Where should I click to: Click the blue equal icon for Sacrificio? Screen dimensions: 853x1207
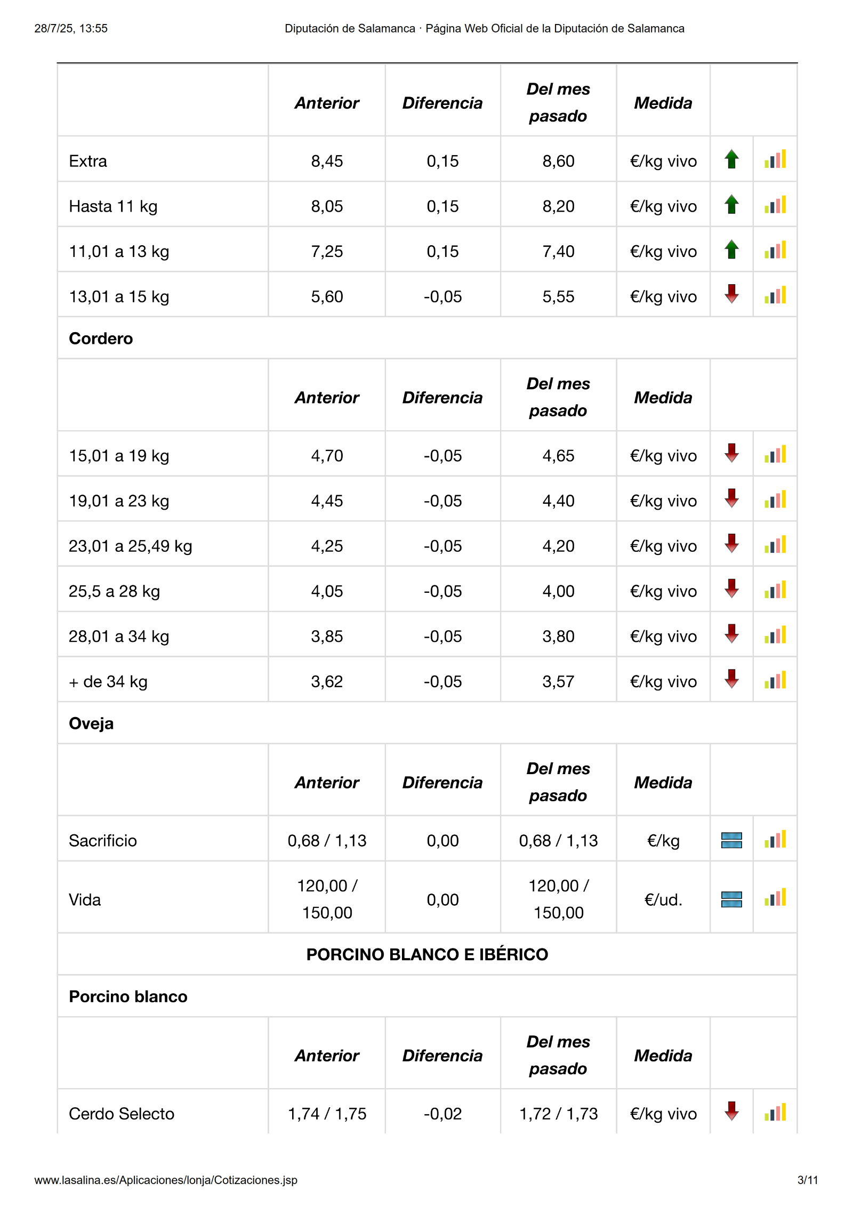coord(731,840)
